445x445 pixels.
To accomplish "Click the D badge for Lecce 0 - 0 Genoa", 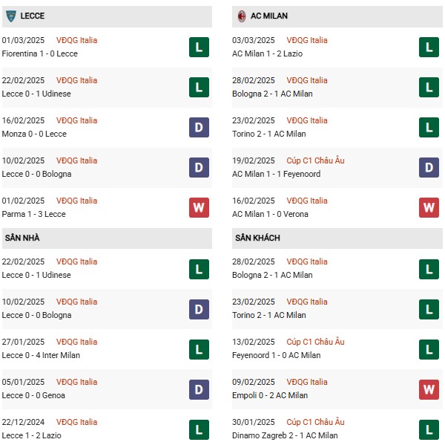I will pyautogui.click(x=199, y=389).
